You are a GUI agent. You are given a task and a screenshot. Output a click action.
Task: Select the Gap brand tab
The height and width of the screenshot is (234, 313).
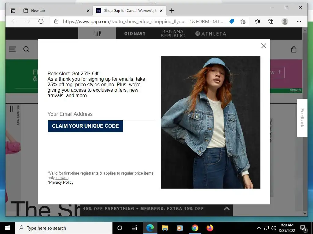(97, 34)
